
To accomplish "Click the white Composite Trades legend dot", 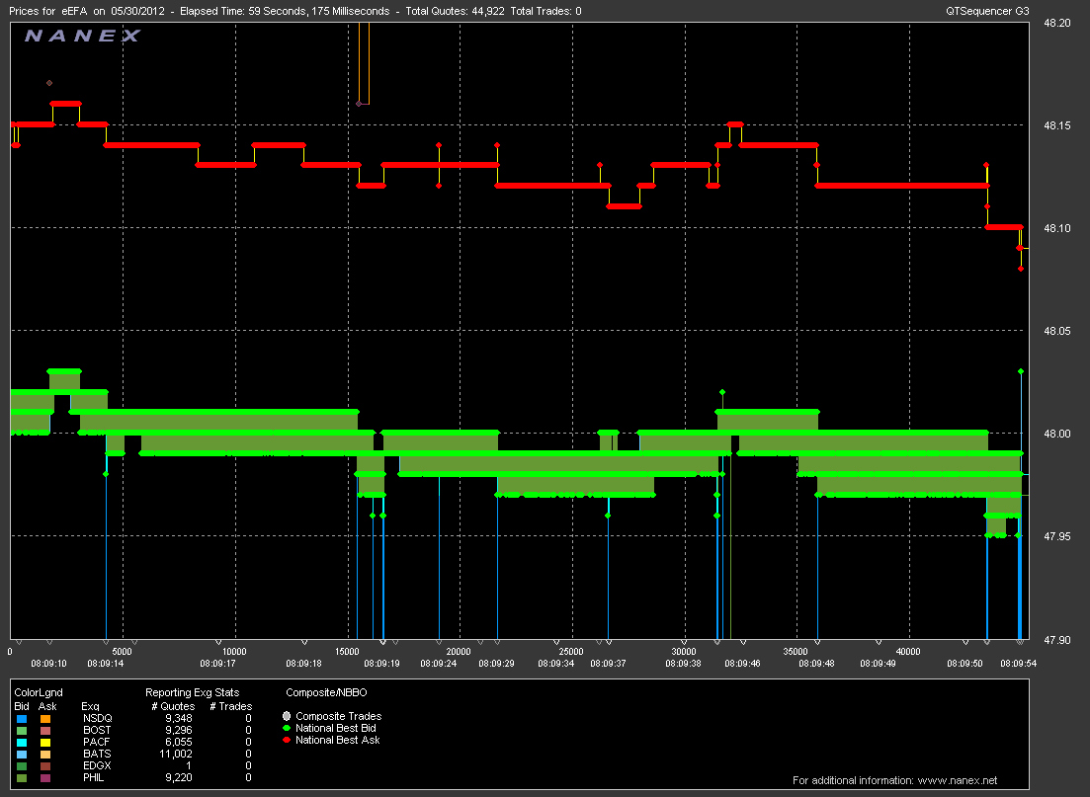I will point(287,716).
